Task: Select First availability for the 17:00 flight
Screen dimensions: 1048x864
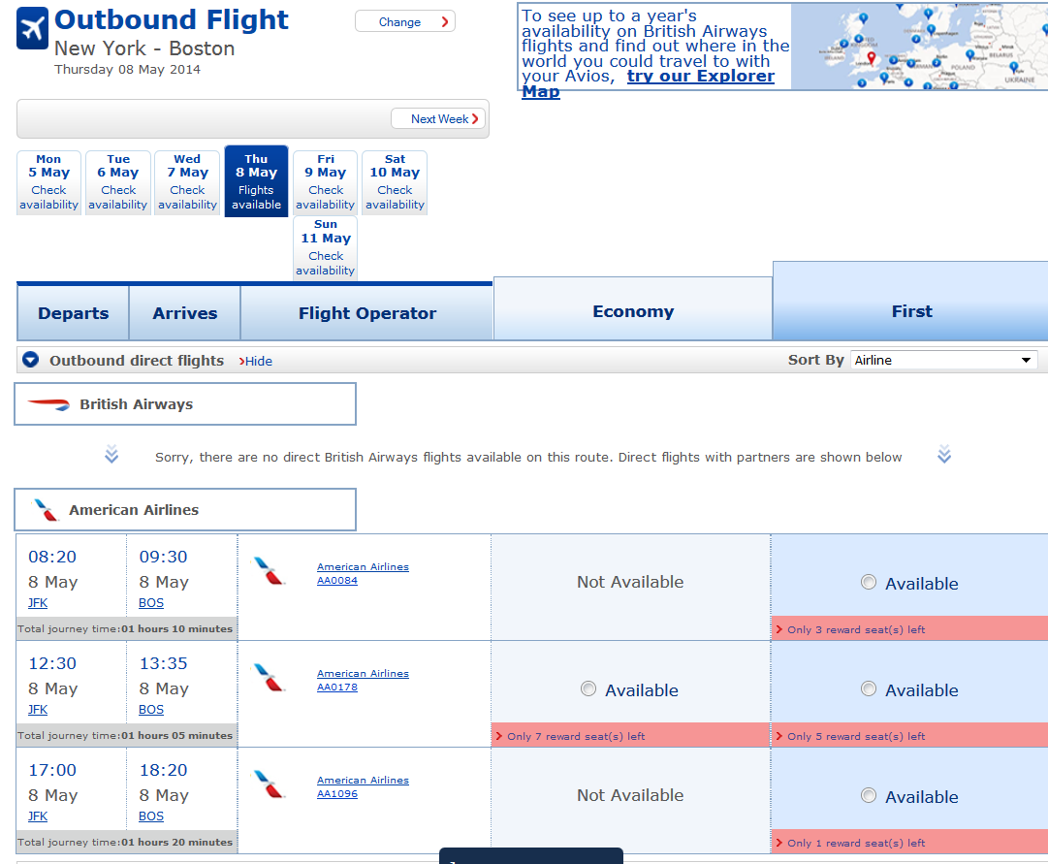Action: [869, 795]
